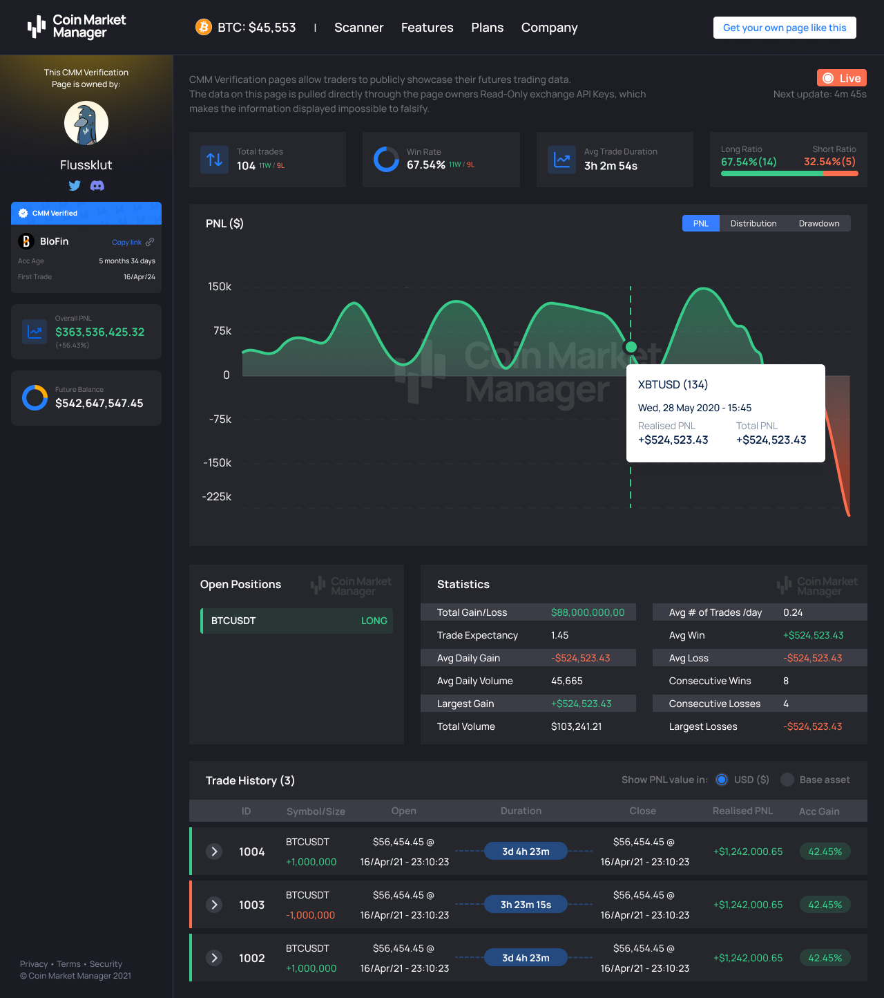Click the Overall PNL chart icon
Image resolution: width=884 pixels, height=998 pixels.
tap(35, 332)
